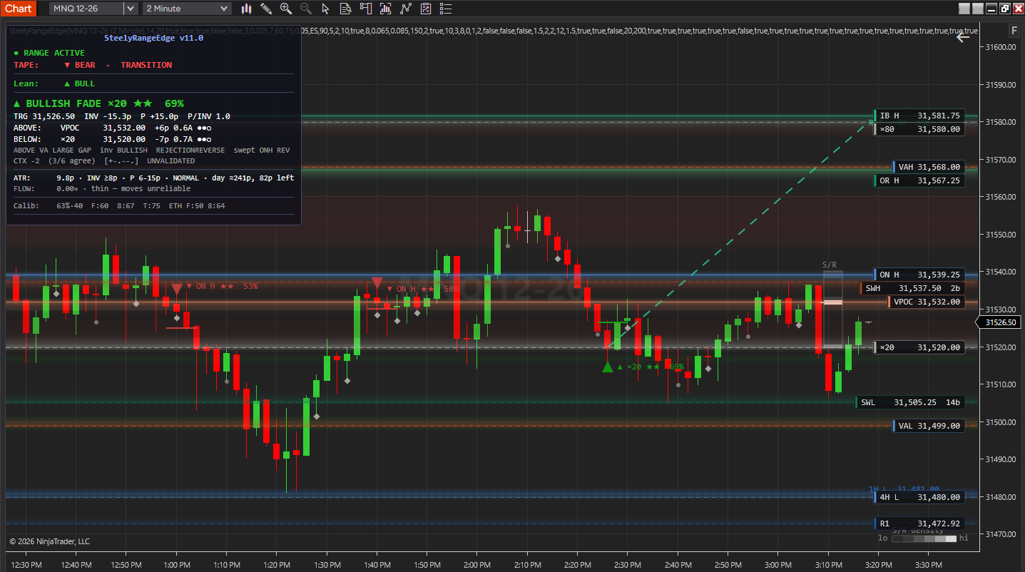This screenshot has width=1025, height=572.
Task: Open the indicators toolbar icon
Action: point(386,9)
